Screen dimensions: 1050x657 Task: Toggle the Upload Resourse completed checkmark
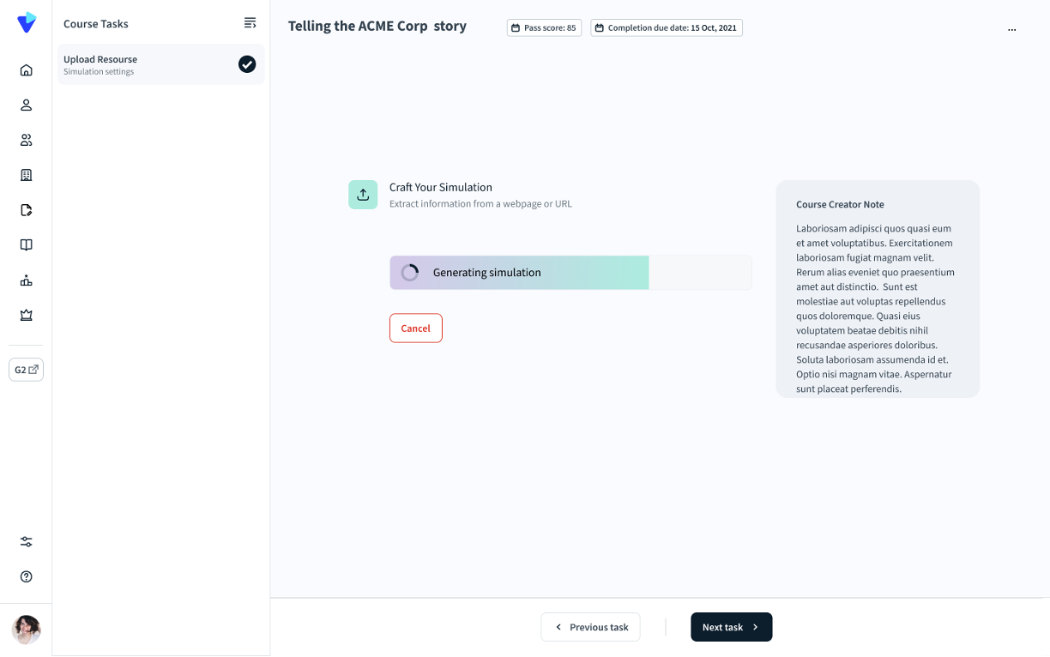[247, 64]
